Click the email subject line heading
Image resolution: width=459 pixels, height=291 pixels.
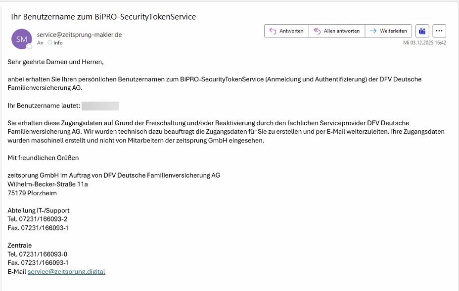click(103, 17)
